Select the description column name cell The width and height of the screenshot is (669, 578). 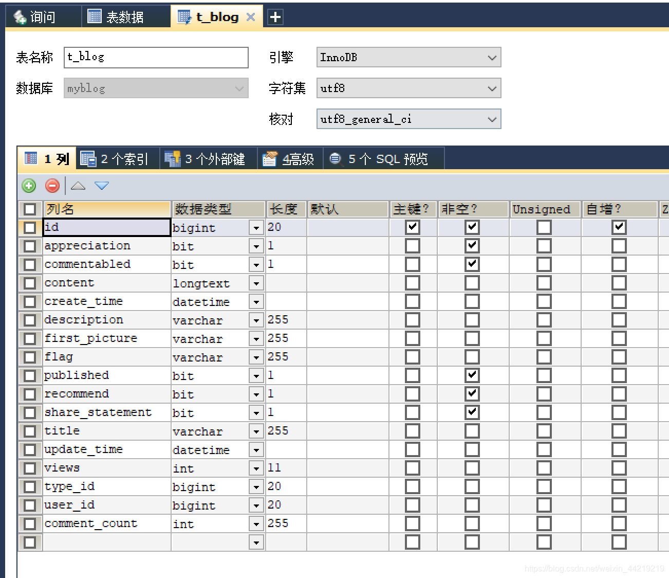107,320
